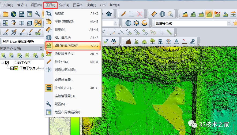Open the 编辑(E) menu
This screenshot has width=237, height=135.
click(22, 5)
